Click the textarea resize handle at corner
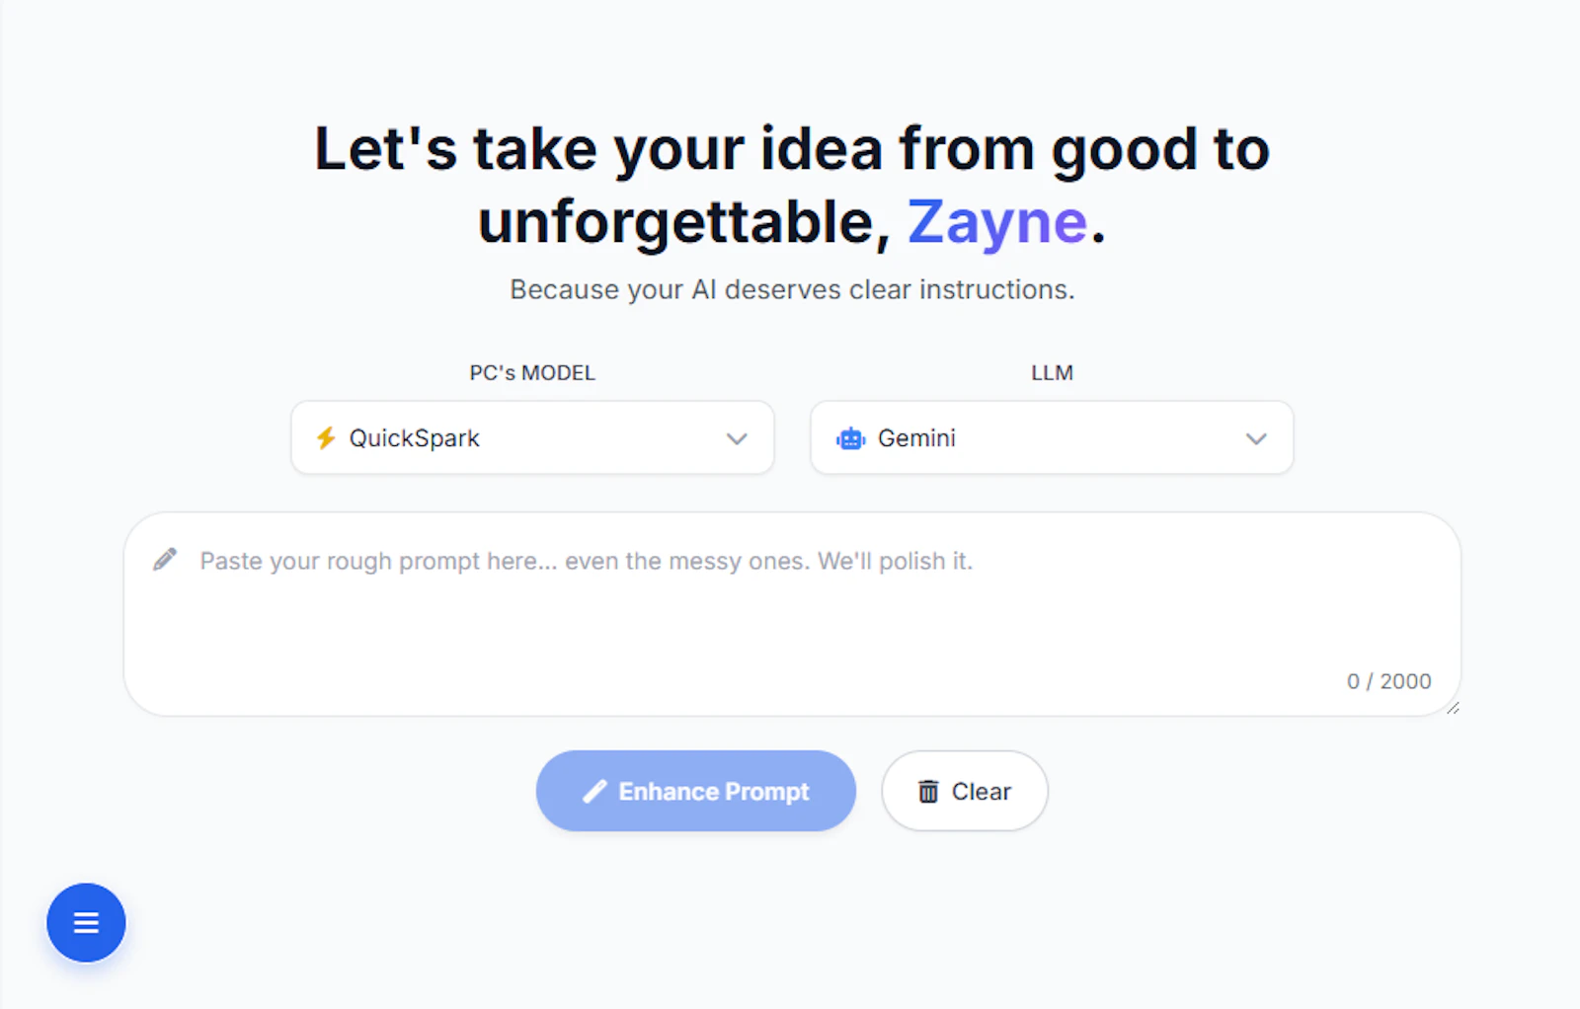The height and width of the screenshot is (1009, 1580). tap(1453, 708)
